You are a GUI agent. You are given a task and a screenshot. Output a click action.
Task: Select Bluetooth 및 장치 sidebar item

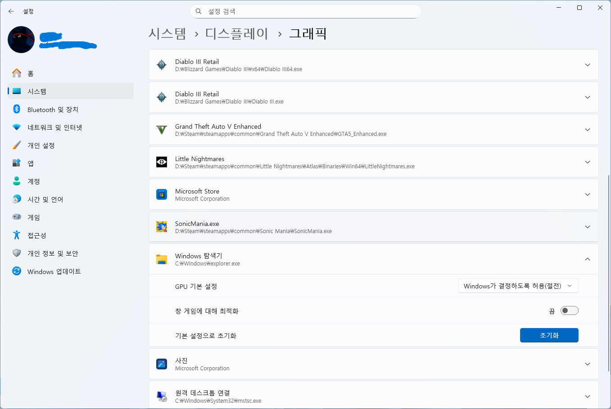(71, 109)
